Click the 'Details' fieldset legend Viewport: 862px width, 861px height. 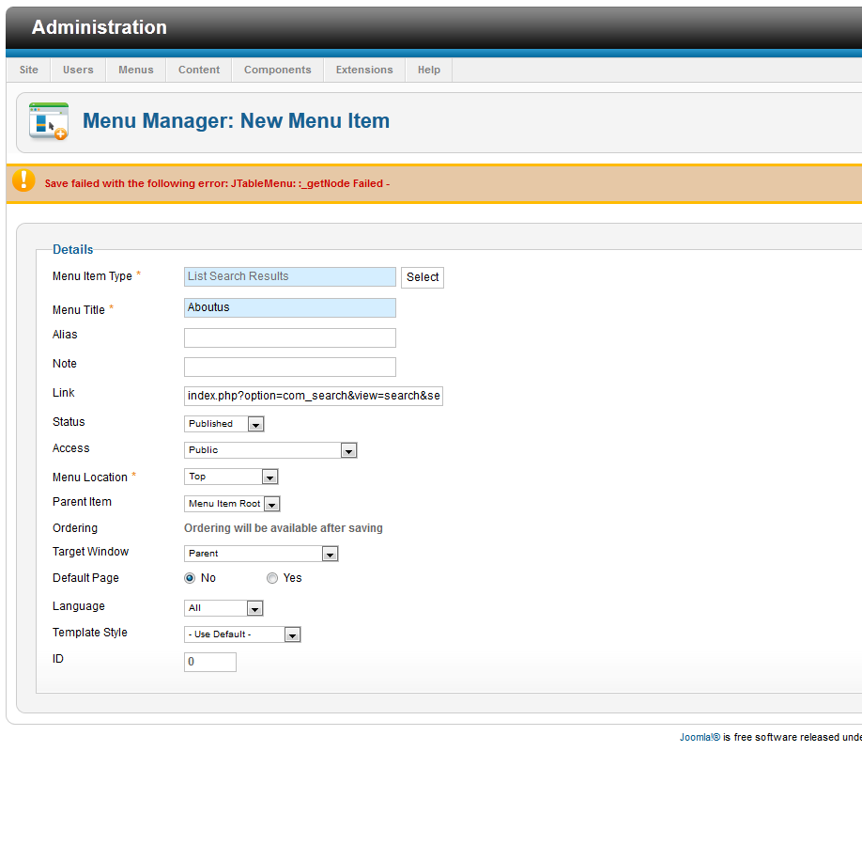click(x=72, y=250)
